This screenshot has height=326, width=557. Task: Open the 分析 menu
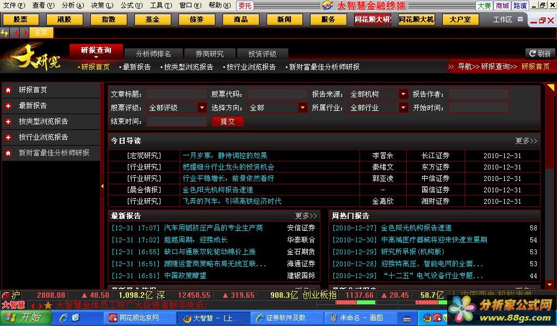72,5
